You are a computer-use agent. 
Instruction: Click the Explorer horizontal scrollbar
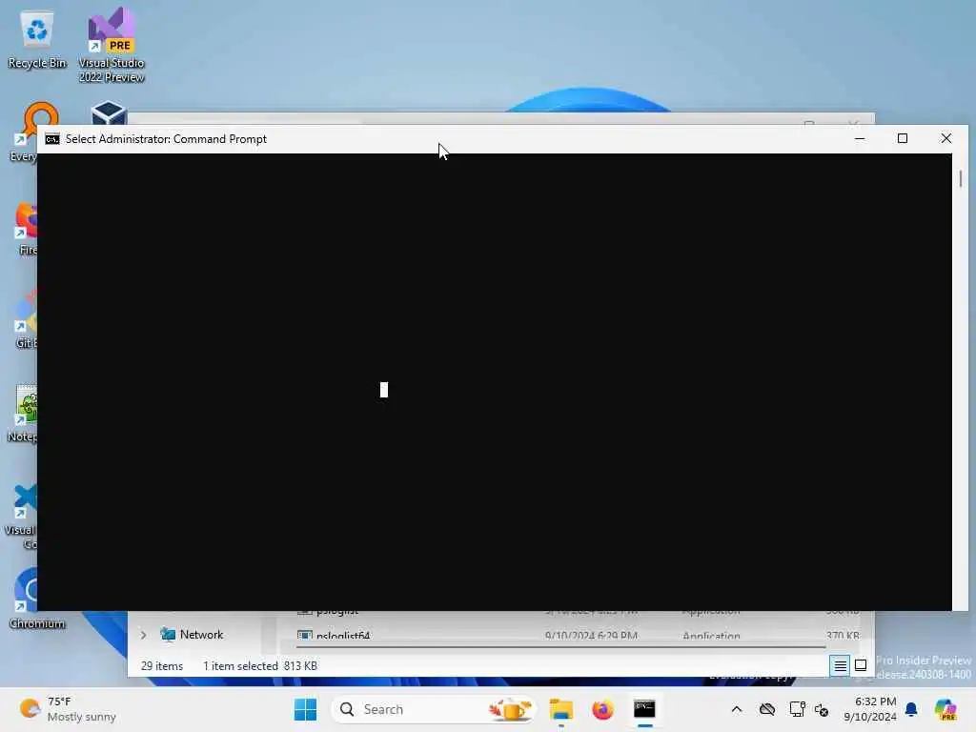tap(560, 647)
